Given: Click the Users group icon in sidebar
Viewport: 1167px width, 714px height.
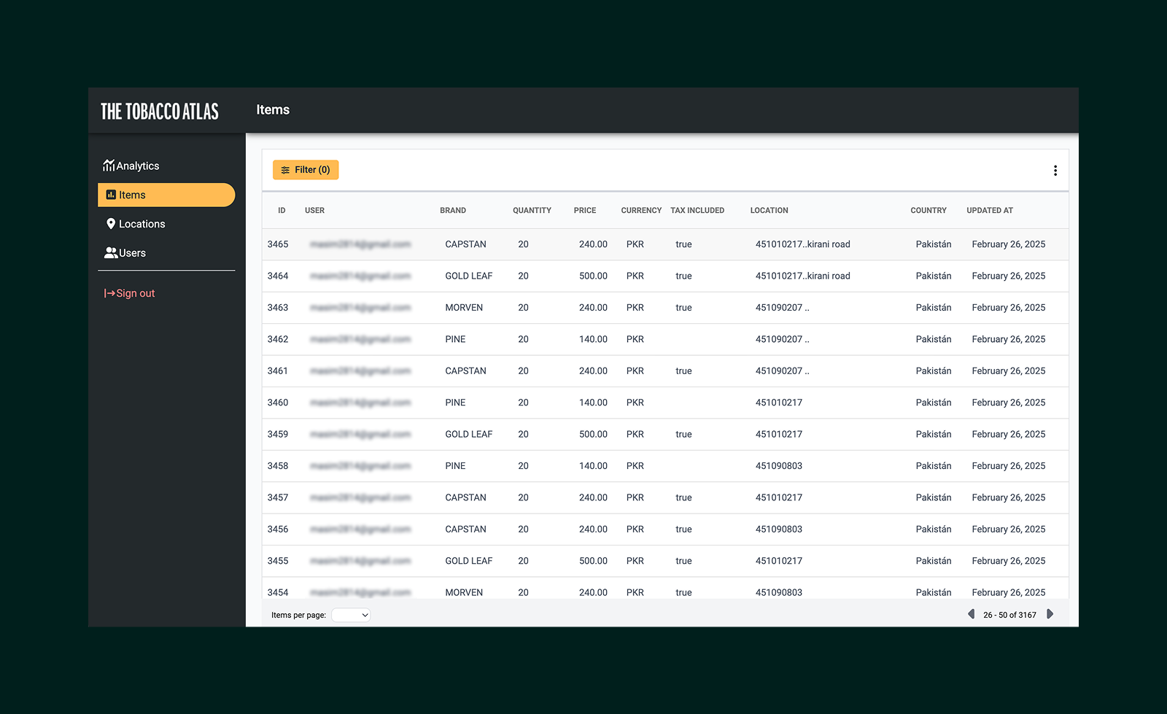Looking at the screenshot, I should click(111, 252).
